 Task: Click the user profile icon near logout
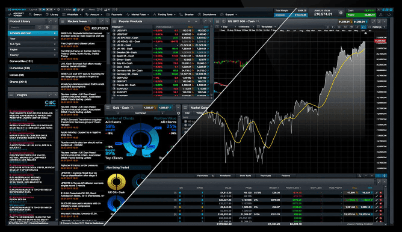(x=381, y=14)
